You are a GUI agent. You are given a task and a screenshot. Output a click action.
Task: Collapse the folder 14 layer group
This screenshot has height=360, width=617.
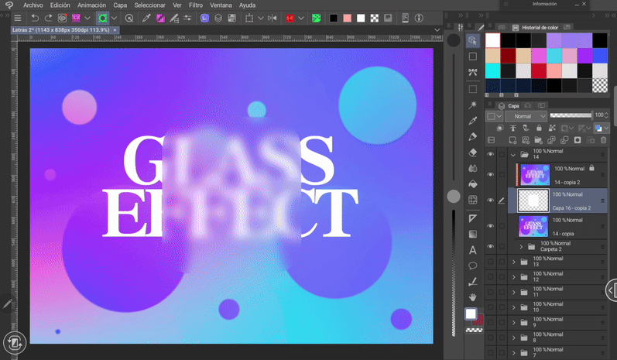click(x=513, y=155)
